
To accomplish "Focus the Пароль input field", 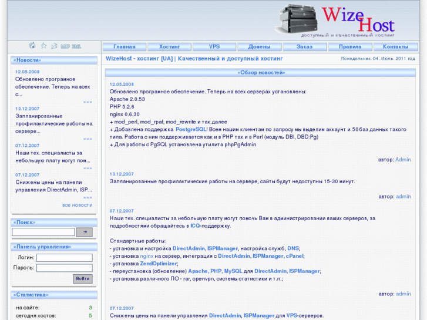I will (65, 268).
